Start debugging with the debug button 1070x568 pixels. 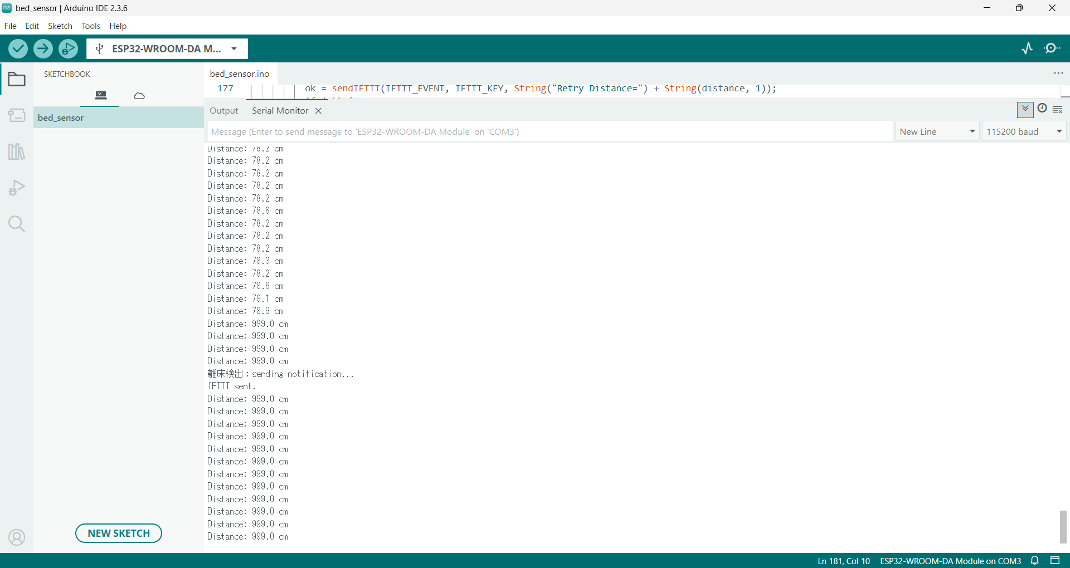click(68, 49)
